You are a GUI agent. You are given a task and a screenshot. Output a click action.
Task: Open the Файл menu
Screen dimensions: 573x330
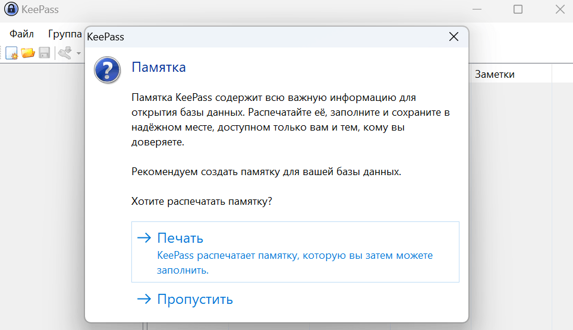coord(21,34)
